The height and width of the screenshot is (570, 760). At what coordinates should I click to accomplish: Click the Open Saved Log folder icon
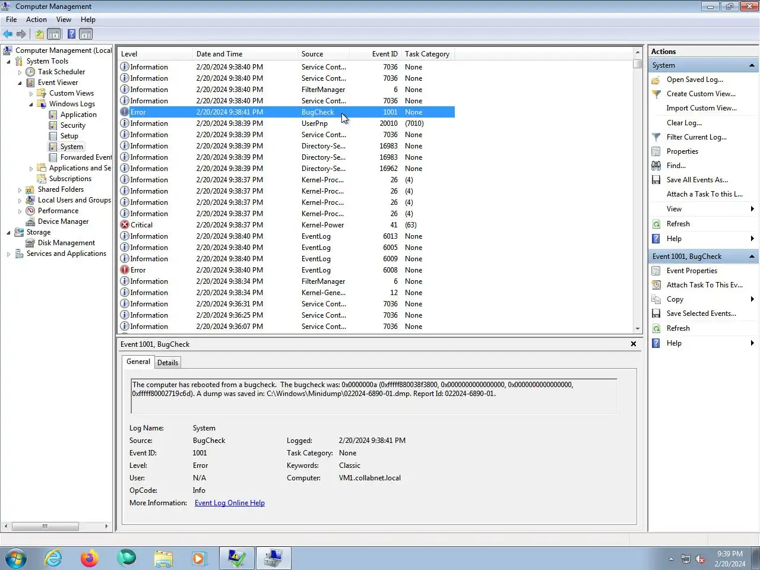pyautogui.click(x=656, y=80)
